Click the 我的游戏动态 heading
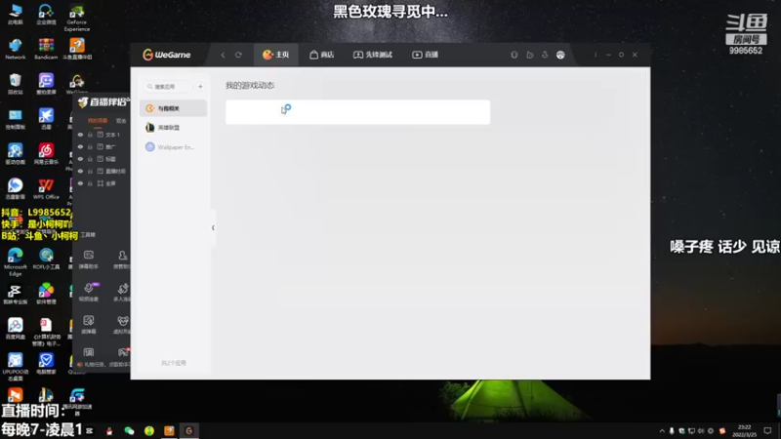 click(250, 86)
